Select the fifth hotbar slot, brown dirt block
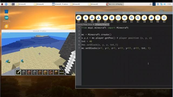The width and height of the screenshot is (173, 97). click(x=40, y=72)
